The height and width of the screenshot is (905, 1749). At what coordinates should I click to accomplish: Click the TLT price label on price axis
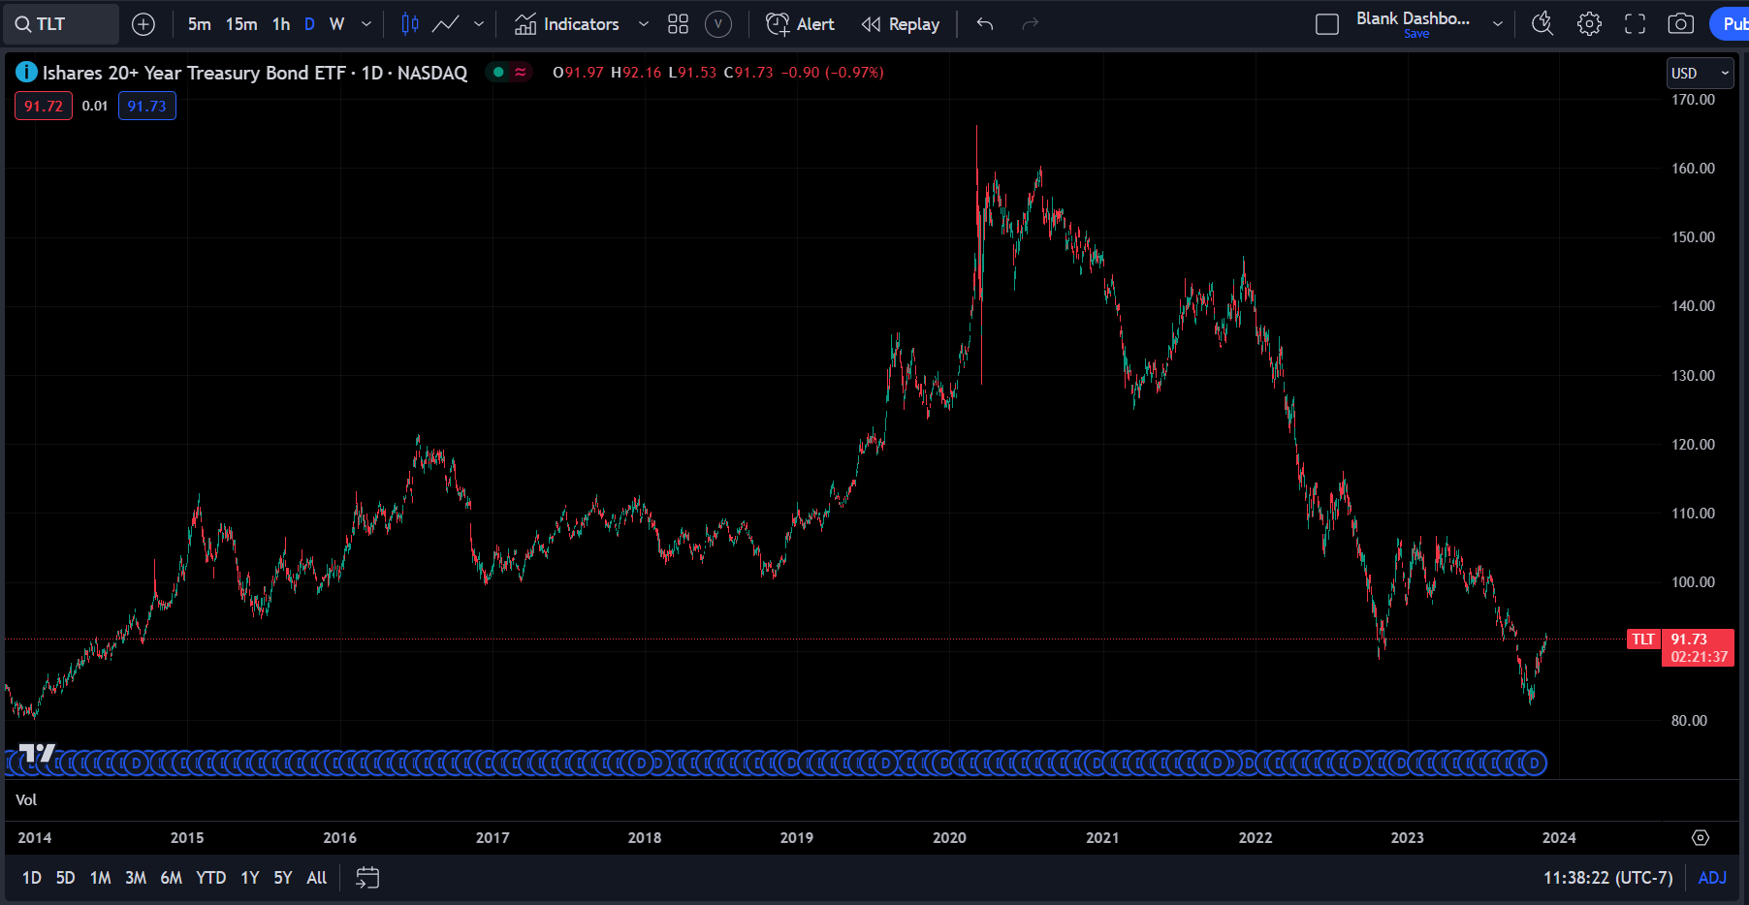pos(1643,640)
